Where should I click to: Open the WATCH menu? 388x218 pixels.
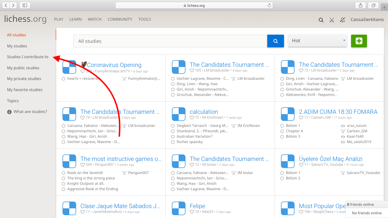click(x=95, y=19)
